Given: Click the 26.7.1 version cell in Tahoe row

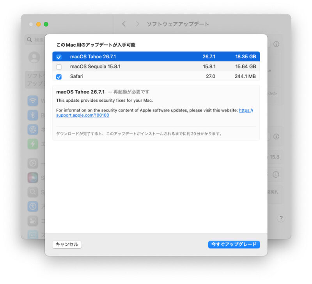Looking at the screenshot, I should tap(209, 56).
